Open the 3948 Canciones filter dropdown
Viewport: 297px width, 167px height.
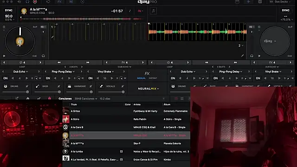click(86, 99)
